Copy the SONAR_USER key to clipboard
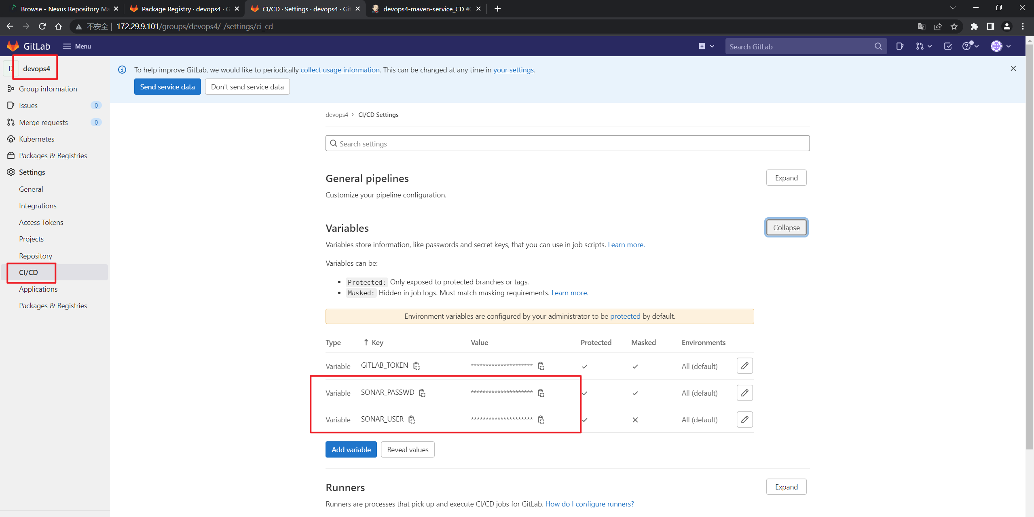This screenshot has height=517, width=1034. [x=412, y=420]
